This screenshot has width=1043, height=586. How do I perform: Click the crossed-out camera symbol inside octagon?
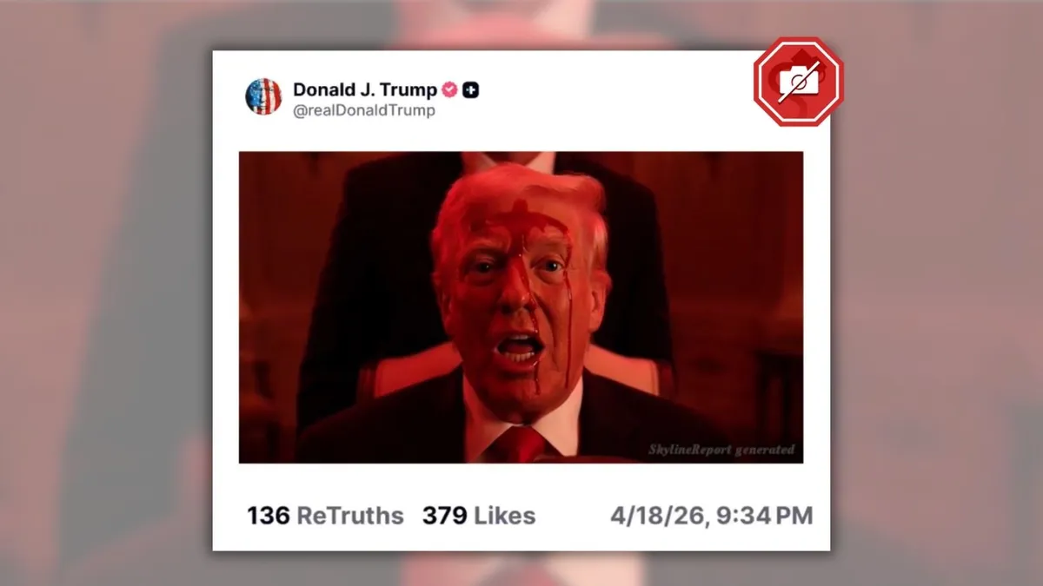click(x=798, y=82)
